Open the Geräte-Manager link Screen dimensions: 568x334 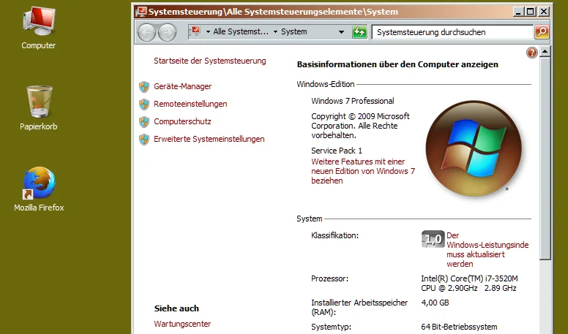[x=182, y=86]
